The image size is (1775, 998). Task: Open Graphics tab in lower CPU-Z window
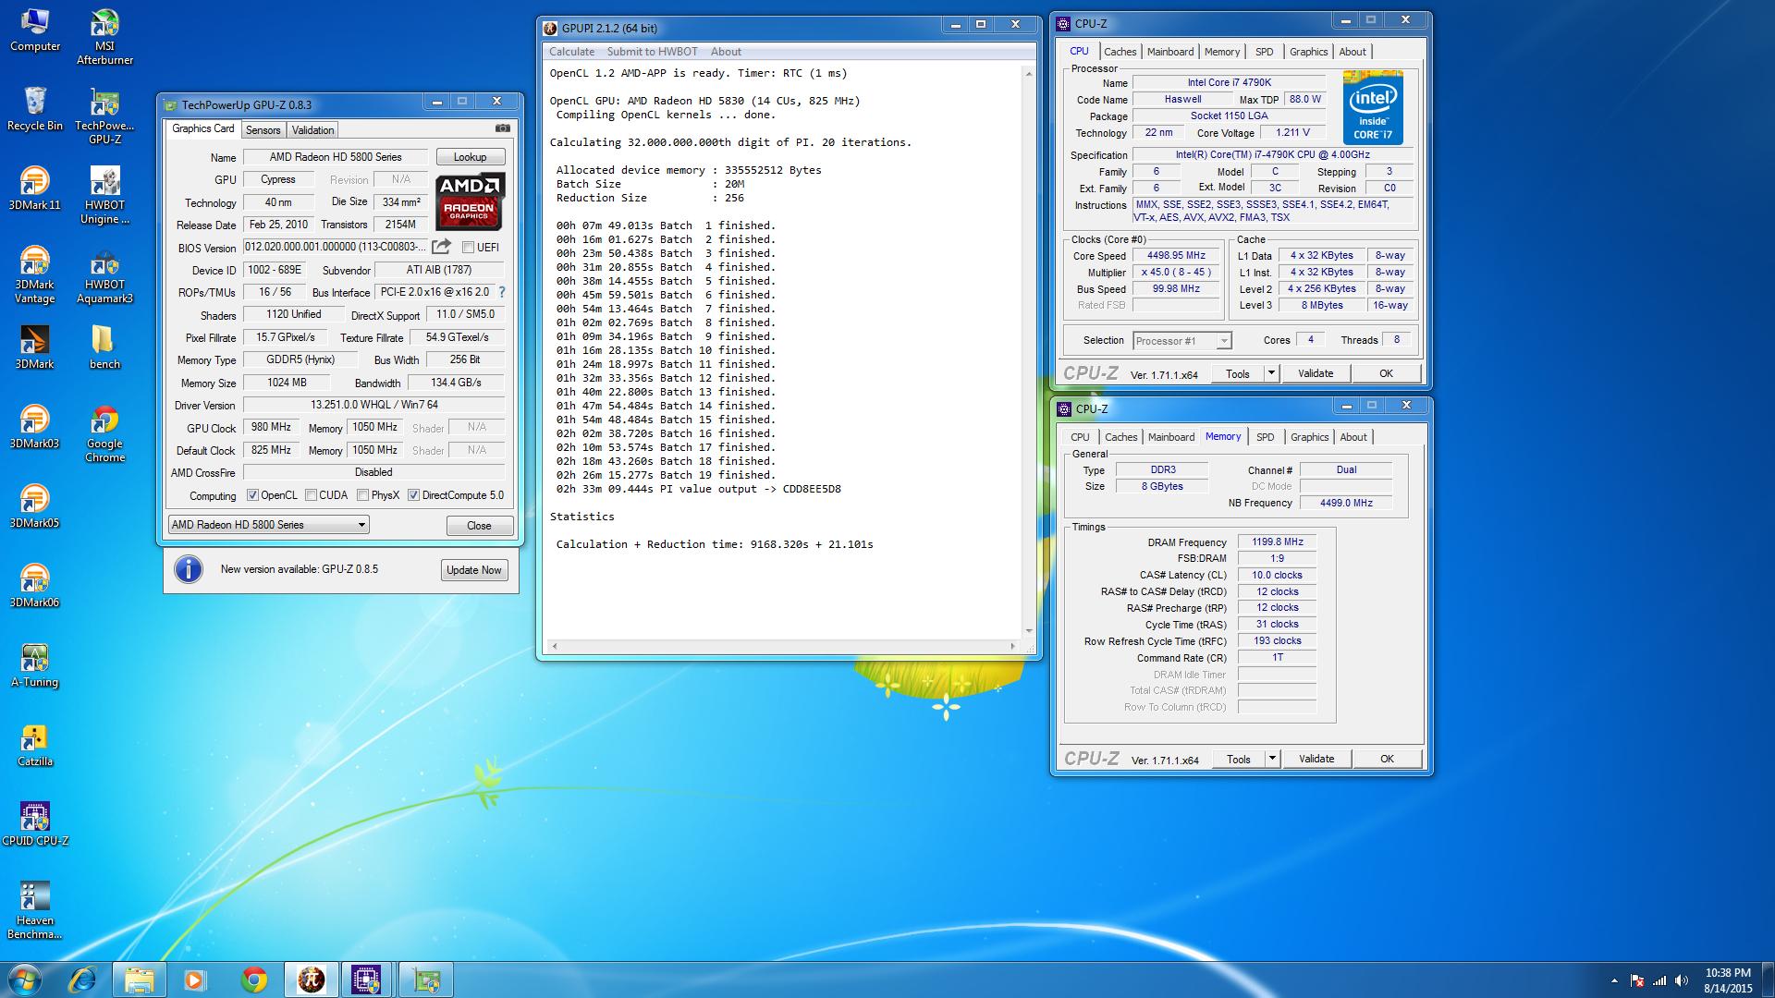click(1309, 437)
